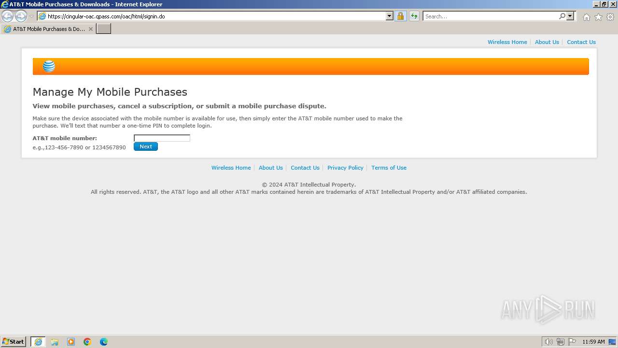Click the address bar URL field

211,16
